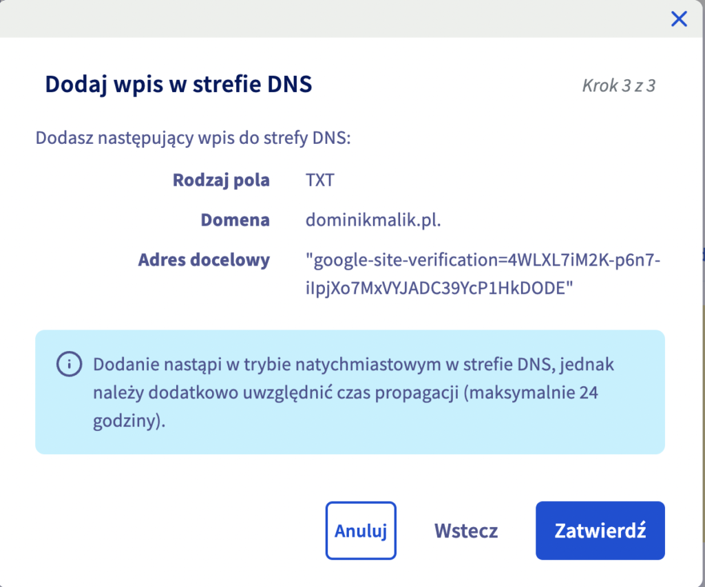Confirm with the Zatwierdź button

point(600,531)
